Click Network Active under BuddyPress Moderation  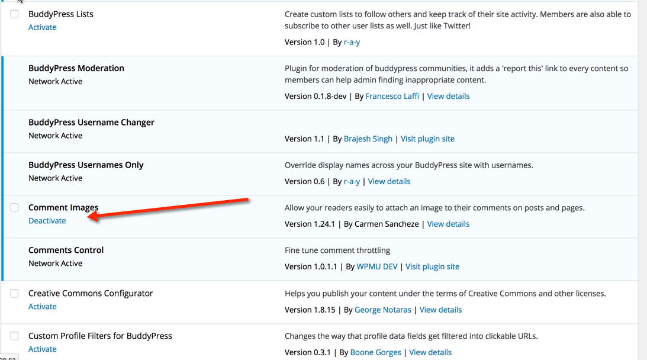click(x=55, y=81)
